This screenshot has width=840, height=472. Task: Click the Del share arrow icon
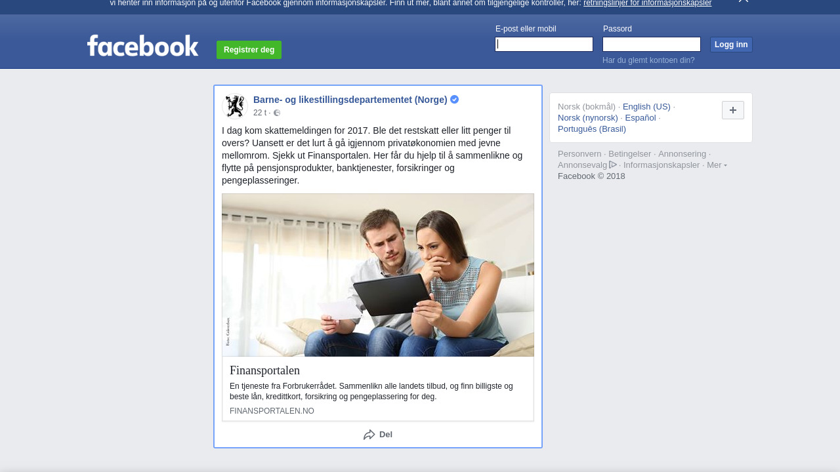(369, 435)
